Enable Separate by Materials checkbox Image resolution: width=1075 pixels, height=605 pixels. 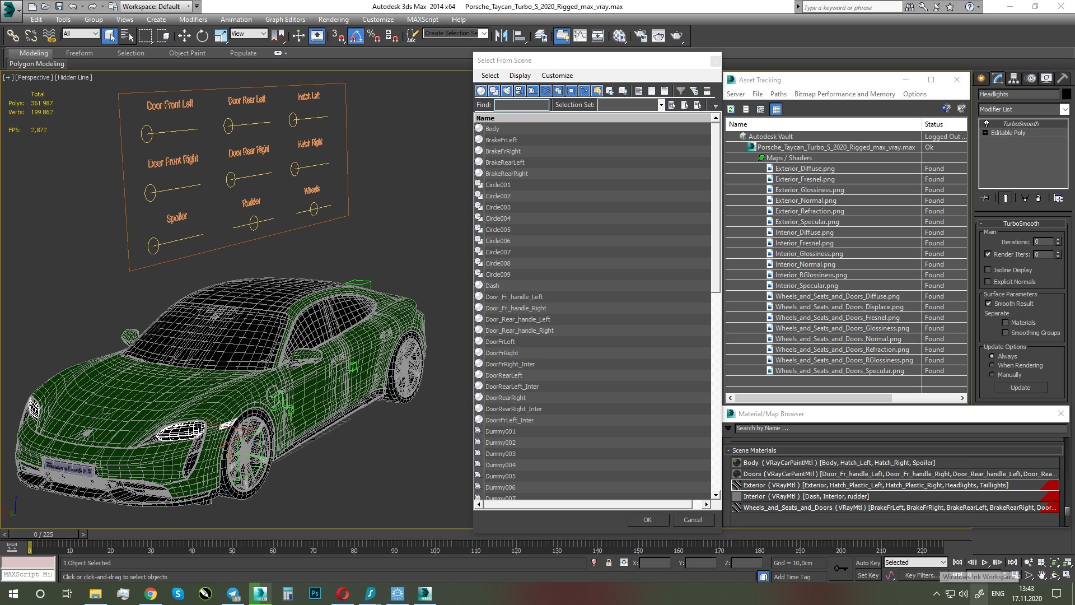pyautogui.click(x=1005, y=323)
